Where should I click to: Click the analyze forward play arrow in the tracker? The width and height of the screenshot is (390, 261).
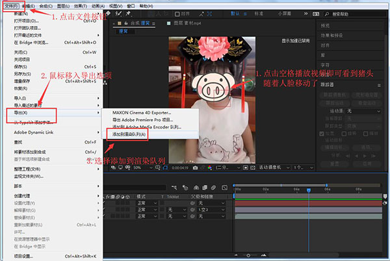tap(365, 156)
